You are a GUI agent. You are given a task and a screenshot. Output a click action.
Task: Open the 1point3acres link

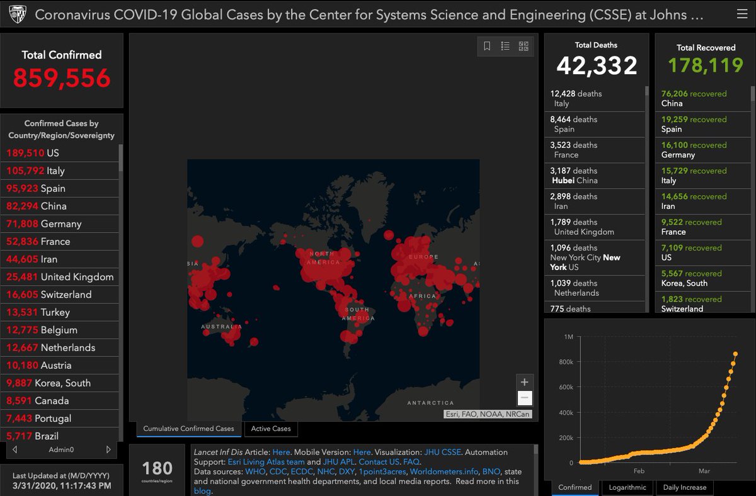382,471
